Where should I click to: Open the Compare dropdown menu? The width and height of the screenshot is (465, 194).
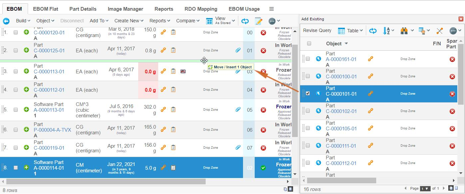[x=188, y=21]
